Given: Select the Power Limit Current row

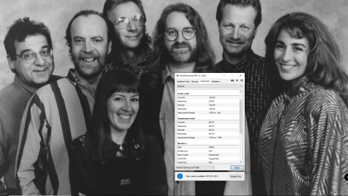Looking at the screenshot, I should tap(208, 97).
